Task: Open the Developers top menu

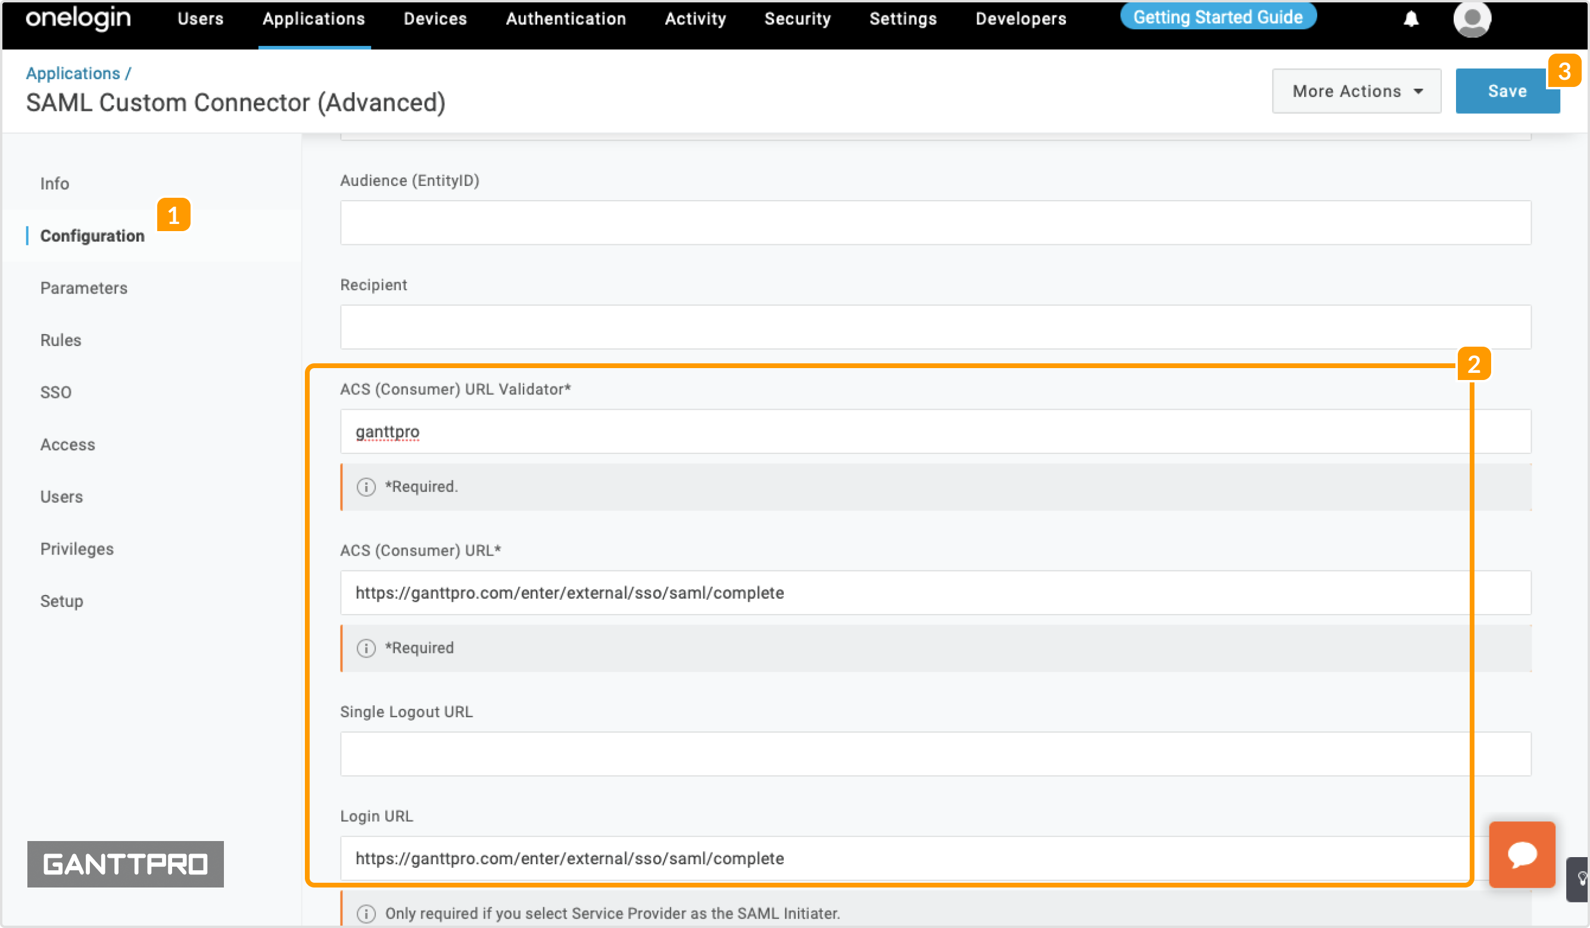Action: 1021,19
